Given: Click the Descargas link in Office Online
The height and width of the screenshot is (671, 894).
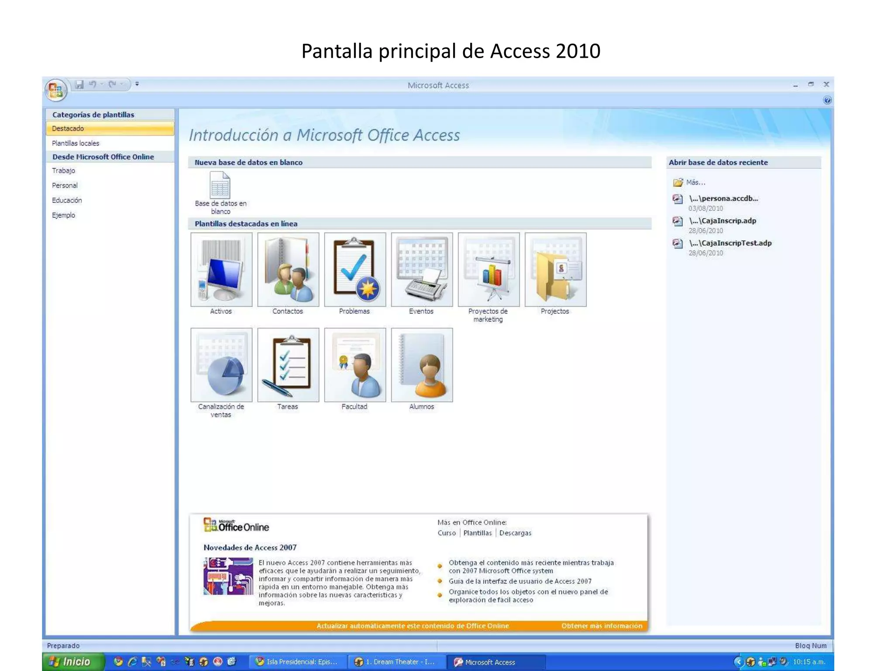Looking at the screenshot, I should click(x=515, y=533).
